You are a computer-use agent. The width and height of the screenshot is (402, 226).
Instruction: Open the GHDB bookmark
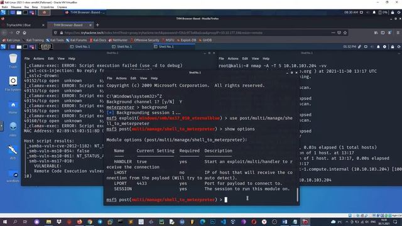click(x=205, y=40)
